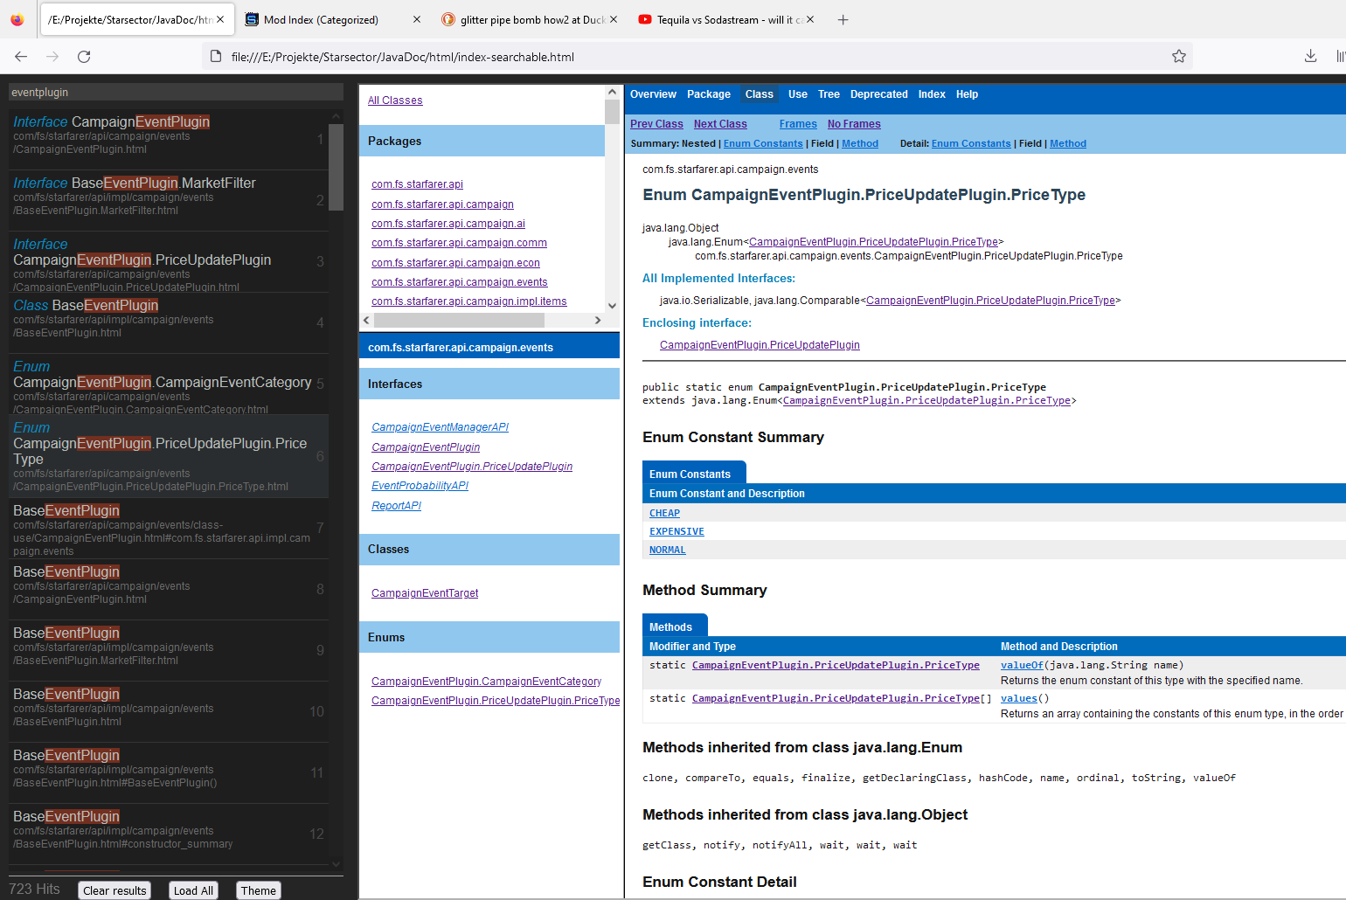Close the Tequila vs Sodastream tab
Image resolution: width=1346 pixels, height=900 pixels.
810,19
